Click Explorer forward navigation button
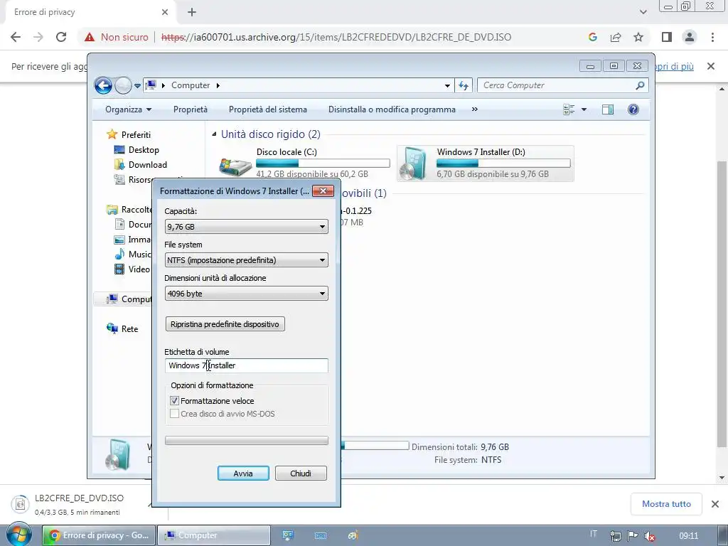This screenshot has height=546, width=728. 123,85
